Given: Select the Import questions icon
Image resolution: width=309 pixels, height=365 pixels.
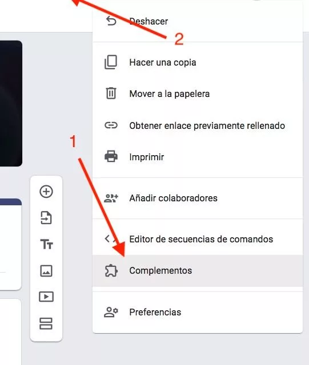Looking at the screenshot, I should 46,218.
